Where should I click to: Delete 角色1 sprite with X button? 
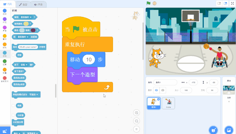158,99
